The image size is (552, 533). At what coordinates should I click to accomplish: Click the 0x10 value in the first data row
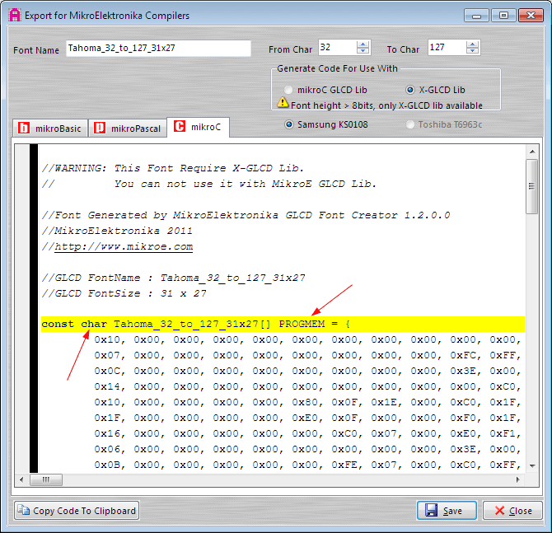(109, 339)
